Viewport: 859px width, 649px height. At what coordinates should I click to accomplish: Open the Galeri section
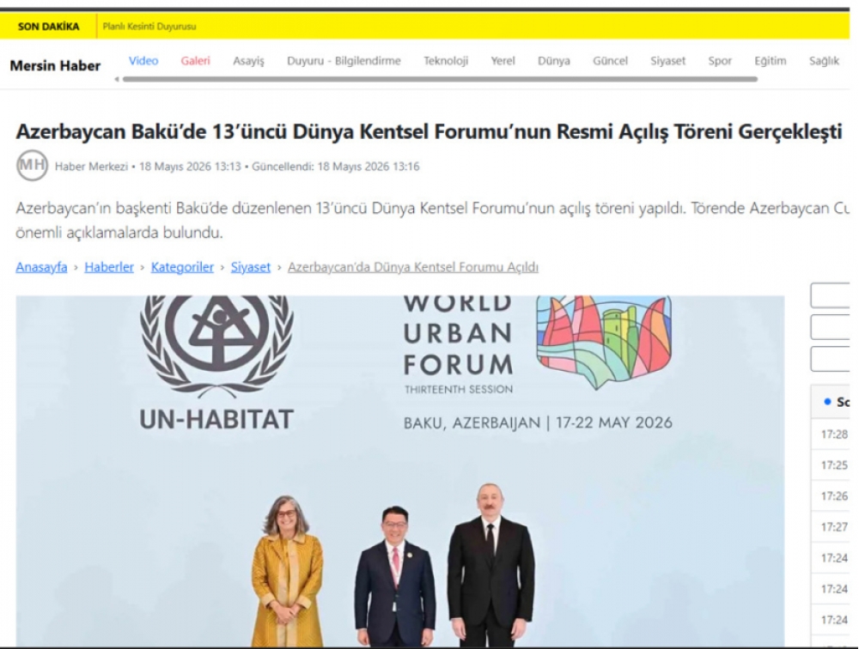point(196,61)
